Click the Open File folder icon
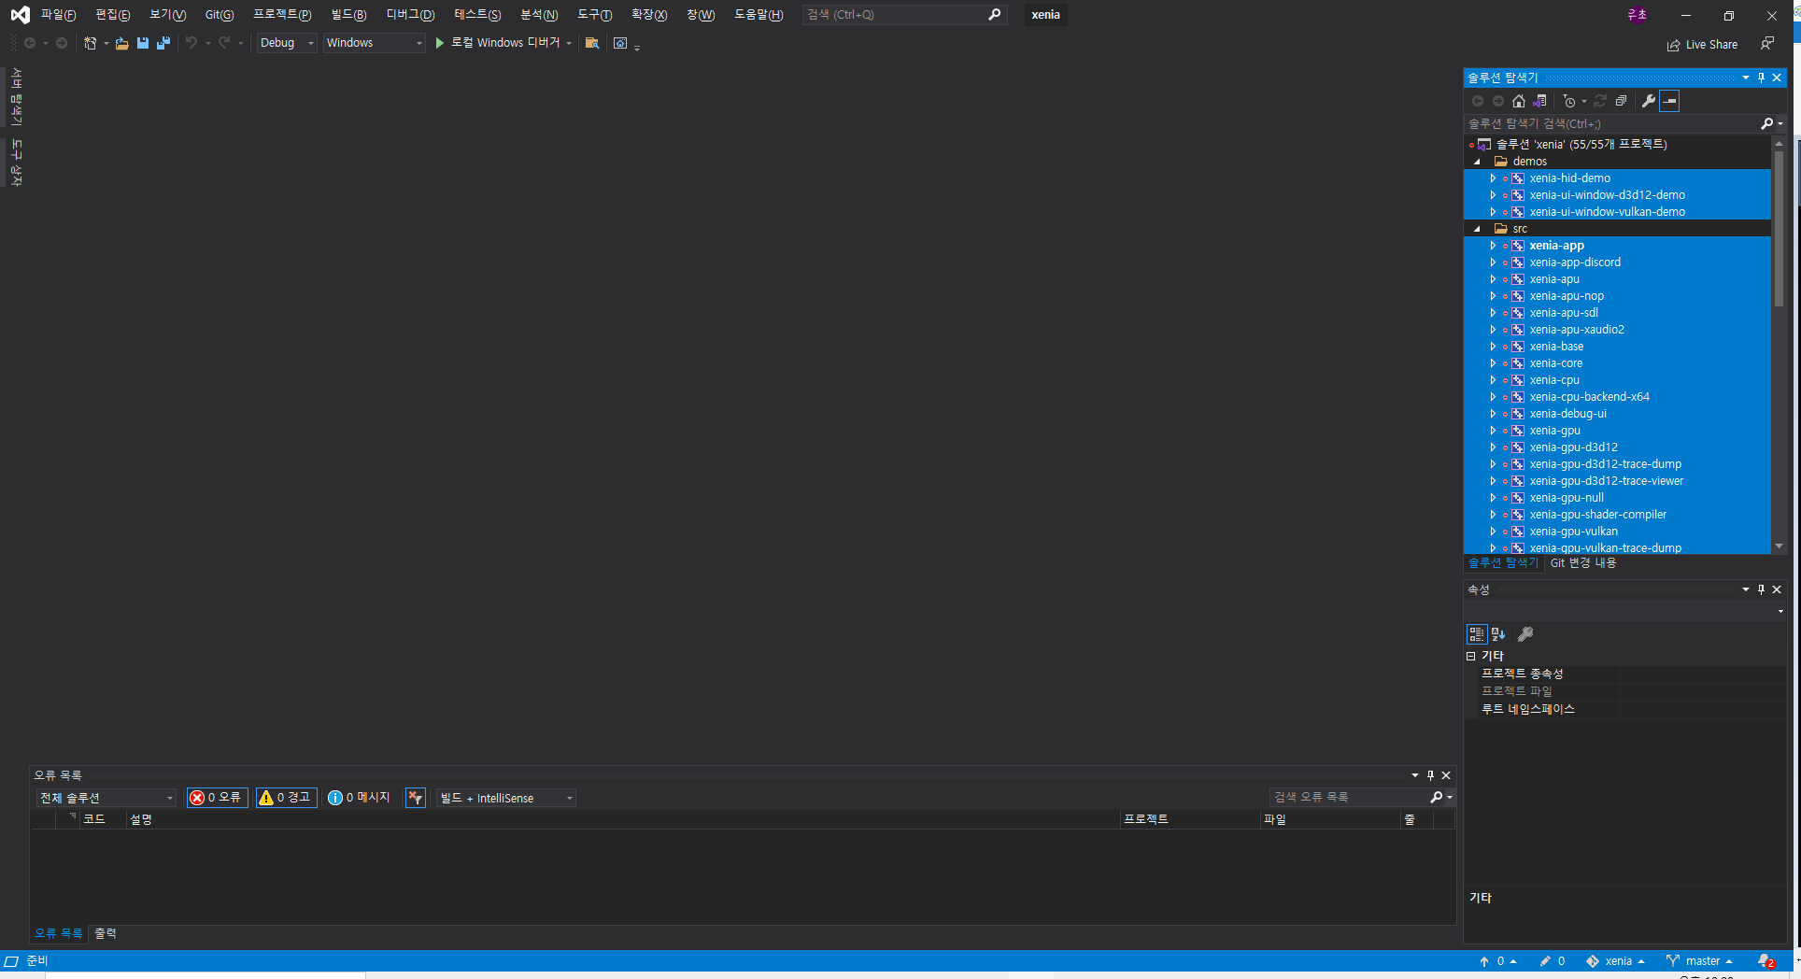Screen dimensions: 1801x979 (x=121, y=43)
